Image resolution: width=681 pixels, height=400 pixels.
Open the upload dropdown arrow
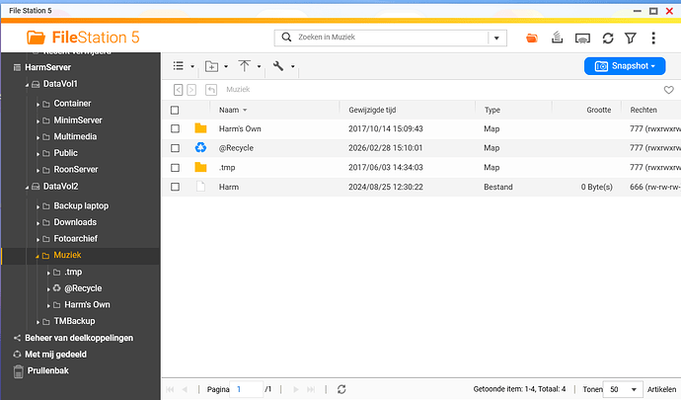pyautogui.click(x=259, y=66)
